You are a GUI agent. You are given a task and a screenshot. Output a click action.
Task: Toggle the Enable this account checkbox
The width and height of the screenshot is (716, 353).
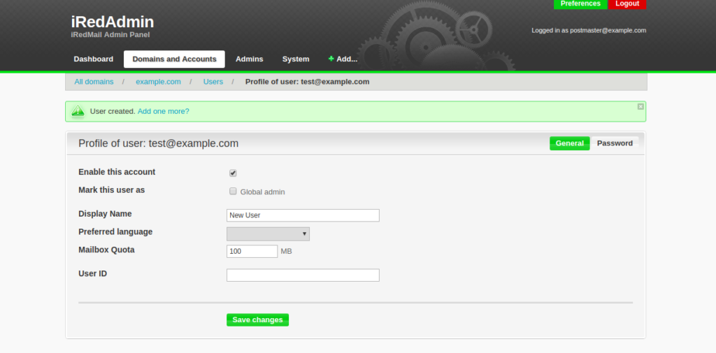[x=233, y=173]
